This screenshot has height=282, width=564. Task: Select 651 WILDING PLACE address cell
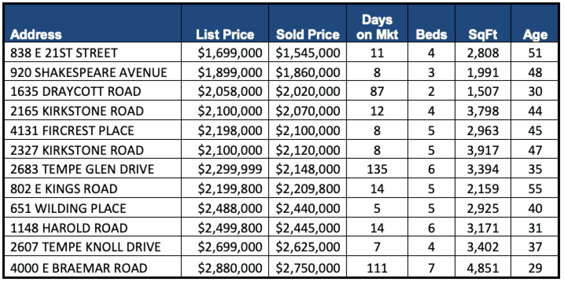(68, 209)
